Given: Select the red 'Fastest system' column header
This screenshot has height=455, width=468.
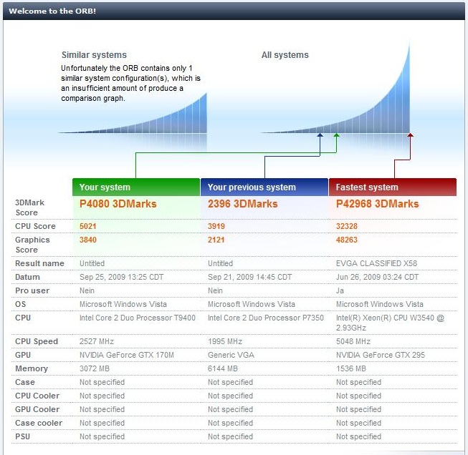Looking at the screenshot, I should (x=393, y=187).
